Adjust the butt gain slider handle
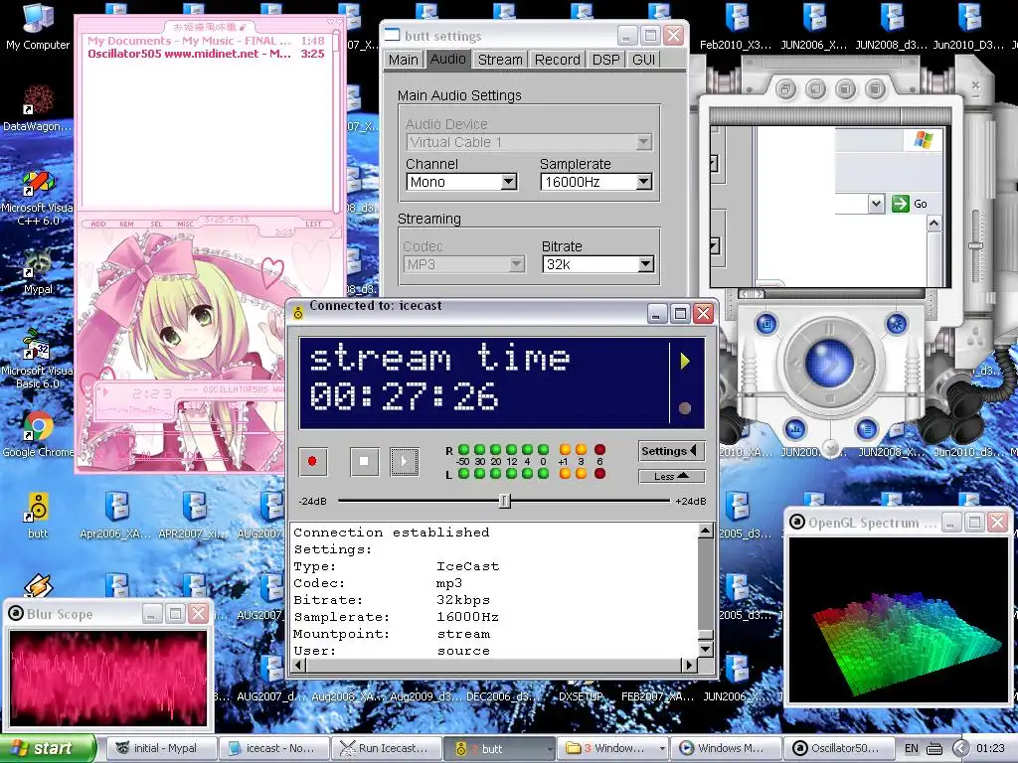 pyautogui.click(x=505, y=501)
